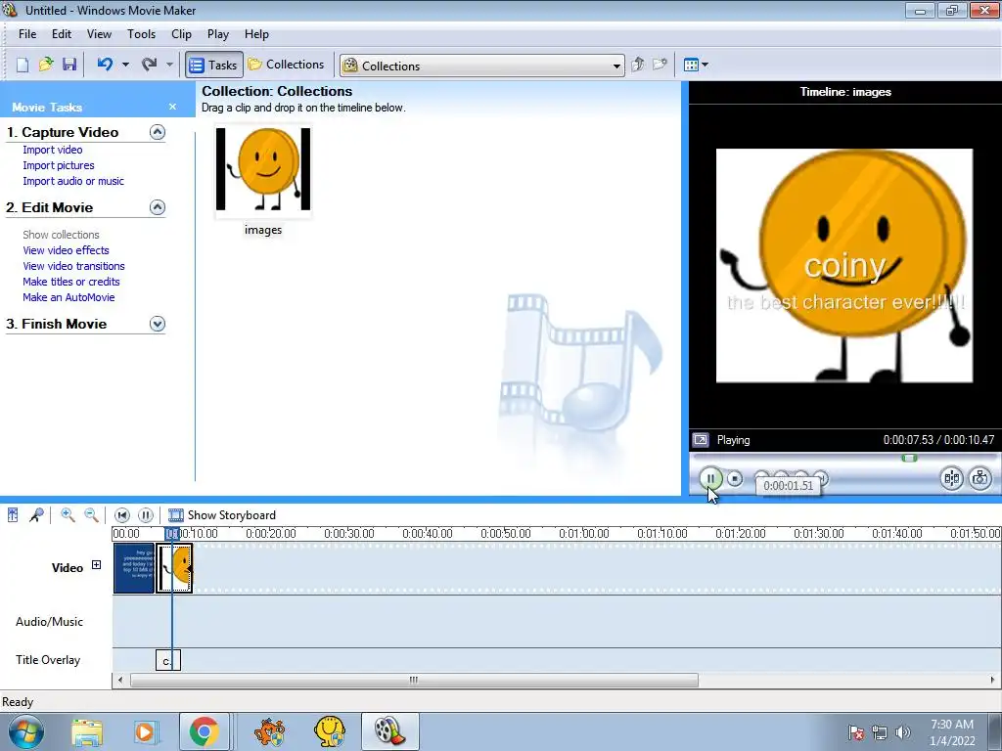1002x751 pixels.
Task: Toggle the Tasks pane button
Action: 214,65
